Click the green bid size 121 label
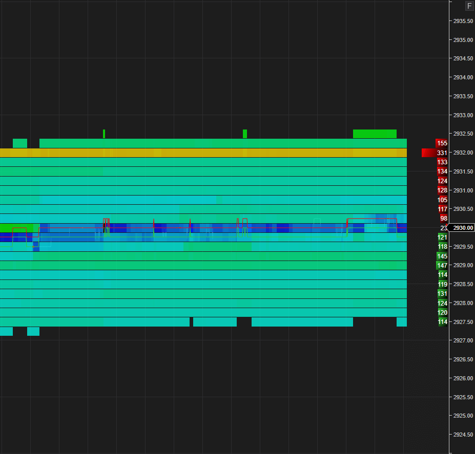This screenshot has height=454, width=475. pos(442,237)
